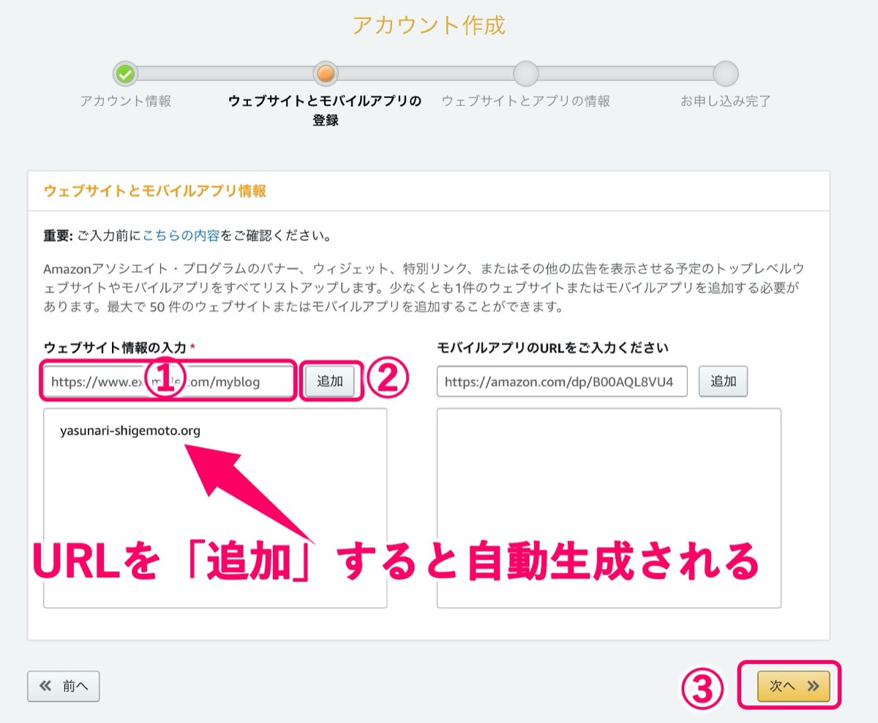Click the ウェブサイトとモバイルアプリ情報 section heading
The image size is (878, 723).
pos(155,192)
